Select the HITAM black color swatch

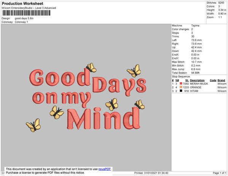(x=181, y=91)
